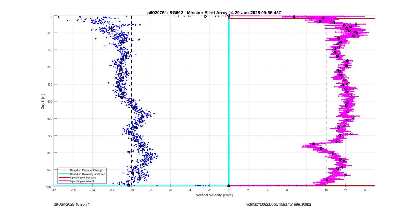Screen dimensions: 414x210
Task: Click legend entry 'Based on Buoyancy and Pitch'
Action: coord(88,174)
